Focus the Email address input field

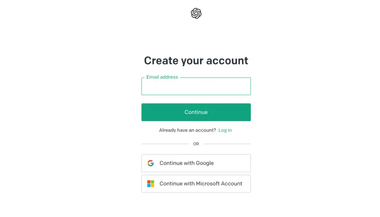click(196, 86)
